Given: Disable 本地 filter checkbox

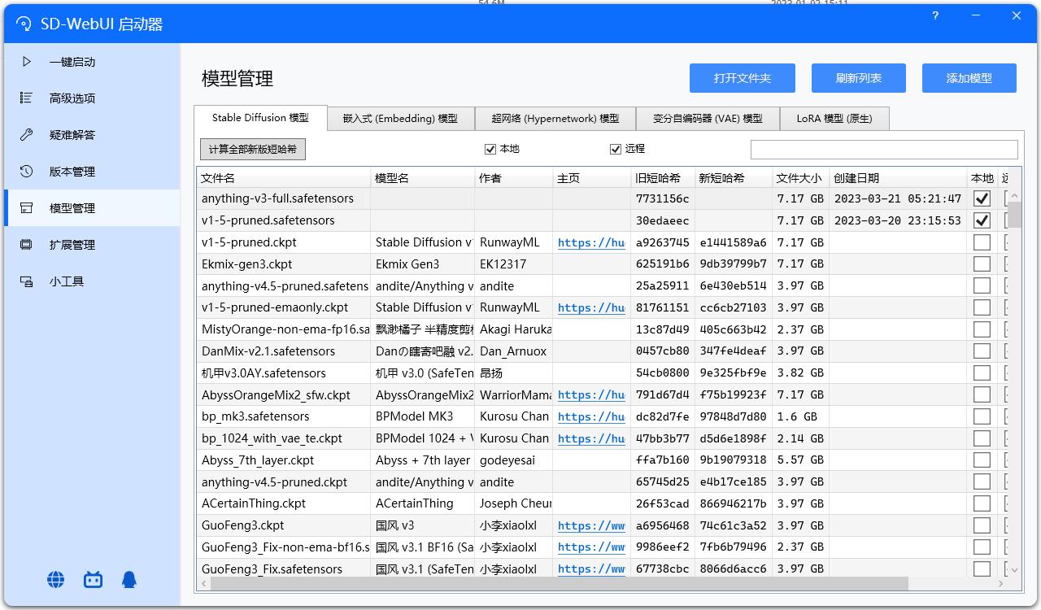Looking at the screenshot, I should 490,149.
